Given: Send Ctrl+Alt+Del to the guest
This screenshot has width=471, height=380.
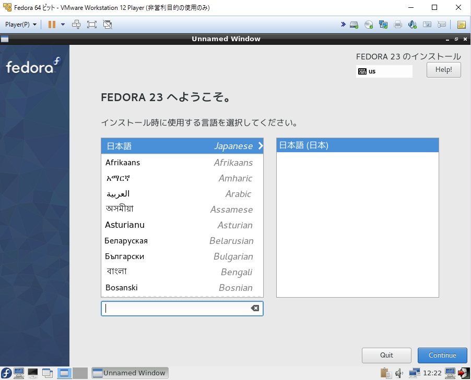Looking at the screenshot, I should click(x=76, y=24).
